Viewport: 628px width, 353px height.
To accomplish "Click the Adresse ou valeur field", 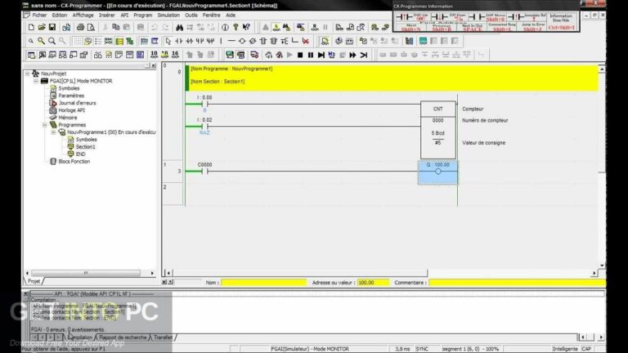I will 373,283.
